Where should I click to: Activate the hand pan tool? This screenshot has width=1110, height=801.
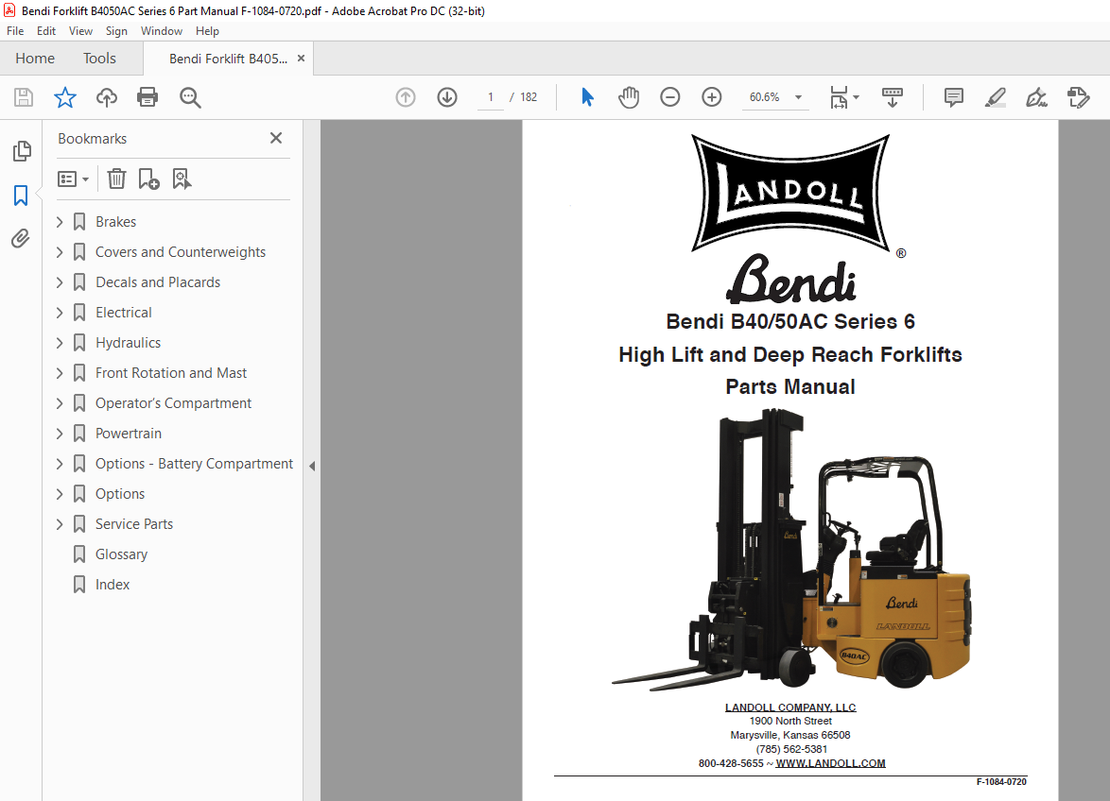click(x=628, y=97)
